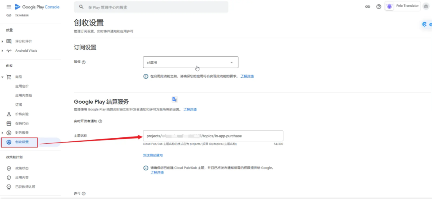
Task: Click the translate icon near Google Play 结算服务
Action: click(175, 99)
